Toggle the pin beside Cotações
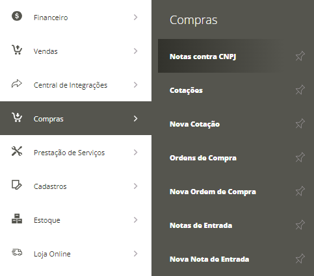Screen dimensions: 314x276 point(300,90)
